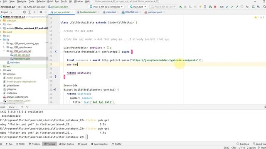Open terminal tabs dropdown chevron
Viewport: 266px width, 149px height.
tap(27, 107)
